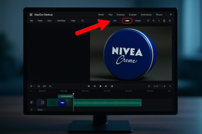Click the NIVEA Creme preview image
This screenshot has height=134, width=202.
[x=131, y=54]
